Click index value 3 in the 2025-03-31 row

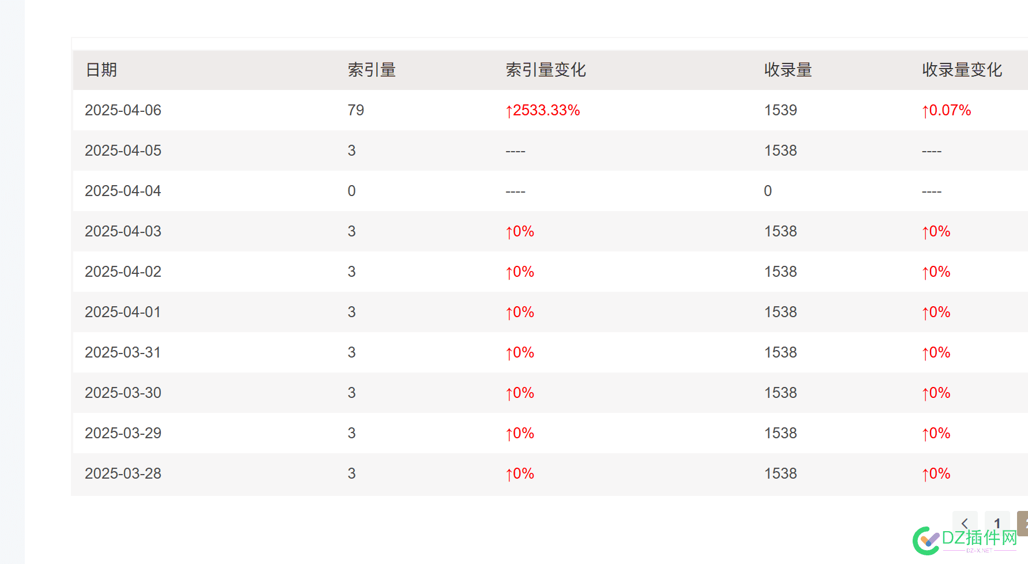point(352,352)
